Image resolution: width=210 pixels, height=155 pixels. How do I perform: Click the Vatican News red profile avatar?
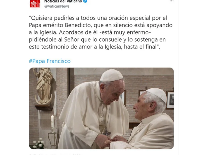click(x=35, y=4)
